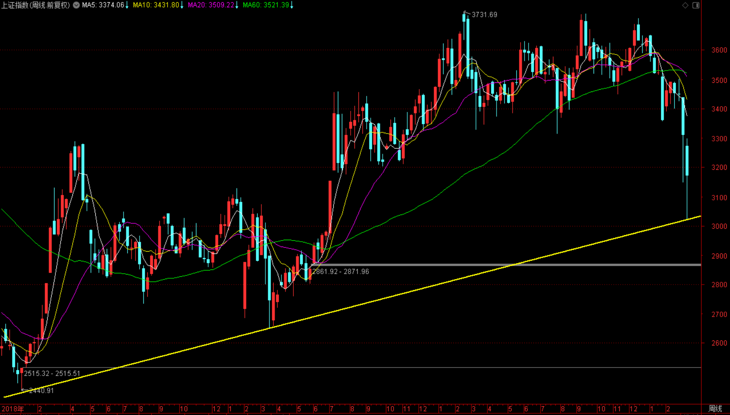This screenshot has width=730, height=415.
Task: Select the MA5: 3374.06 indicator label
Action: [x=103, y=5]
